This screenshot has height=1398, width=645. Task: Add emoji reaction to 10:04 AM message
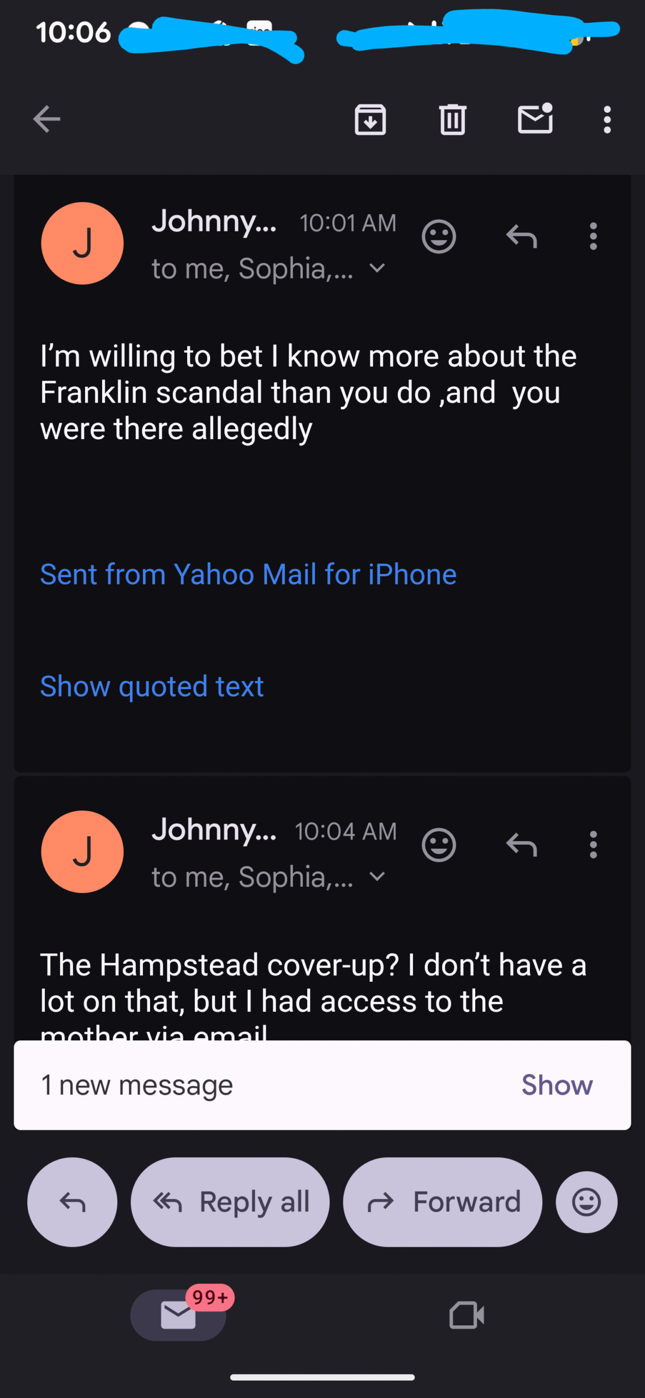pyautogui.click(x=439, y=845)
